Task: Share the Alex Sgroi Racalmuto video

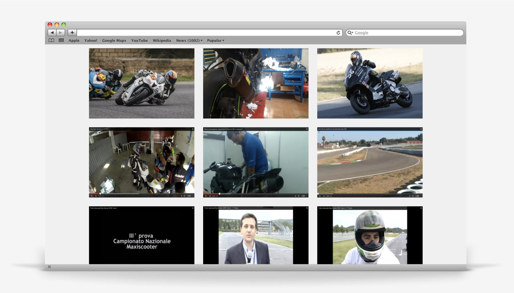Action: (193, 129)
